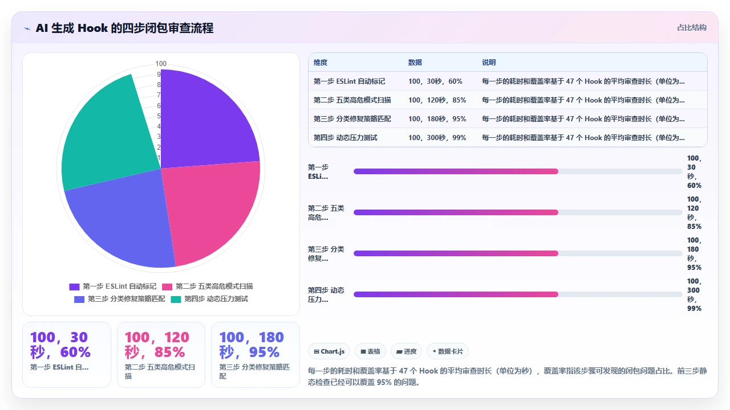This screenshot has height=410, width=730.
Task: Toggle 第四步 动态压力测试 legend color box
Action: coord(176,299)
